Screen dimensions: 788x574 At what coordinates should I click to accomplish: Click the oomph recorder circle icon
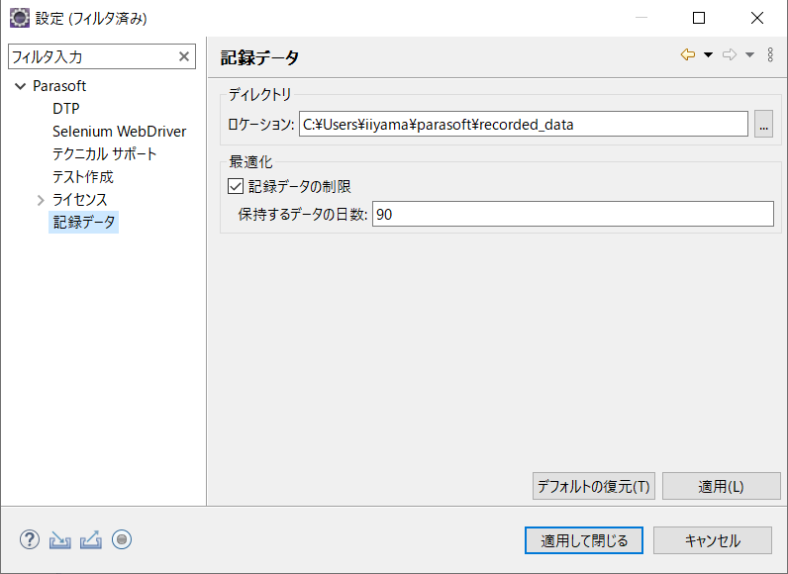(122, 539)
